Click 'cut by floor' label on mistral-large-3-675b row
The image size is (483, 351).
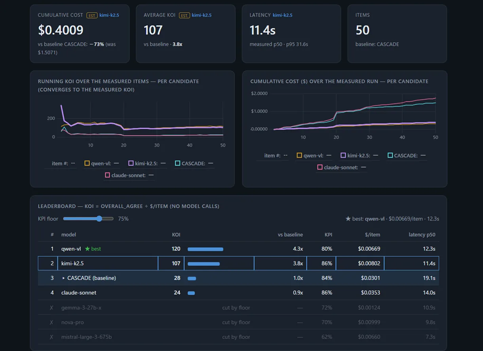[236, 337]
